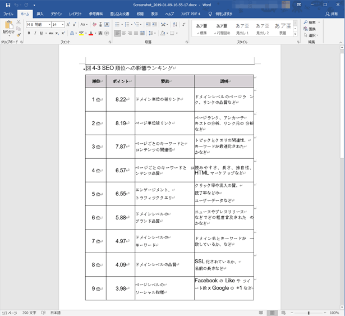Expand the Styles gallery more arrow
The image size is (345, 316).
[x=295, y=34]
